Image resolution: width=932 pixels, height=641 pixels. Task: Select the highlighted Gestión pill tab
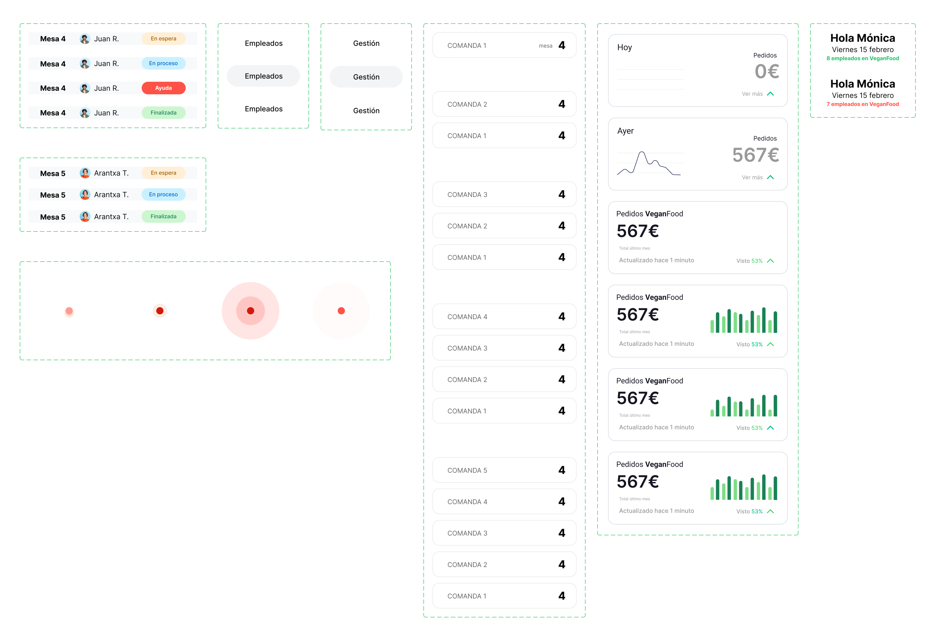pos(366,77)
